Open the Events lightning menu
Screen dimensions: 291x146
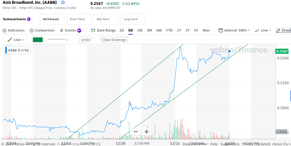(x=70, y=30)
